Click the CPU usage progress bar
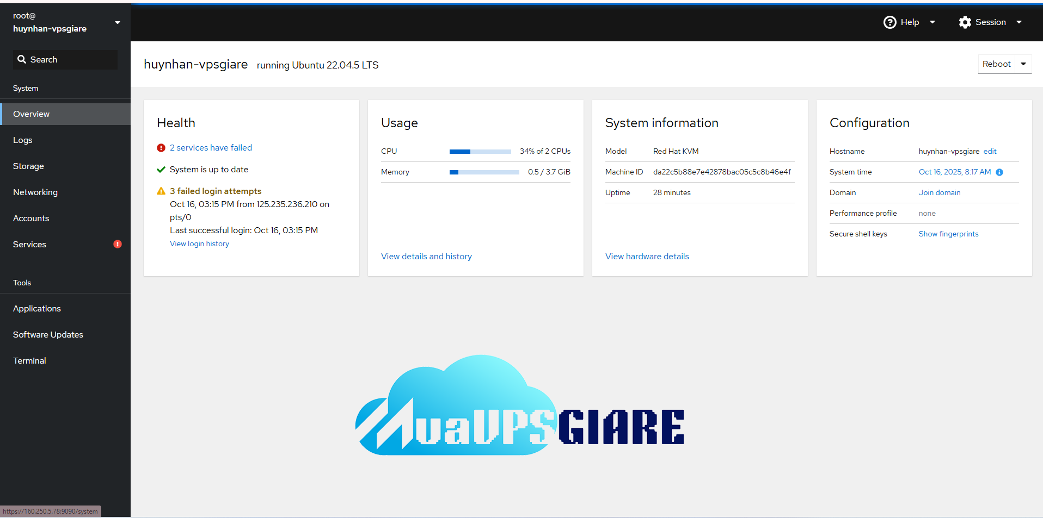 coord(480,152)
